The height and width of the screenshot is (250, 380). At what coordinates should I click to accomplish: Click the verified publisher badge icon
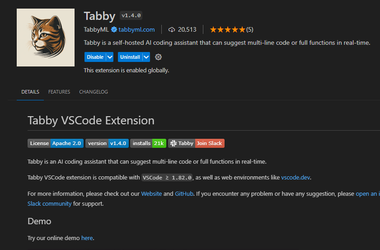point(114,29)
